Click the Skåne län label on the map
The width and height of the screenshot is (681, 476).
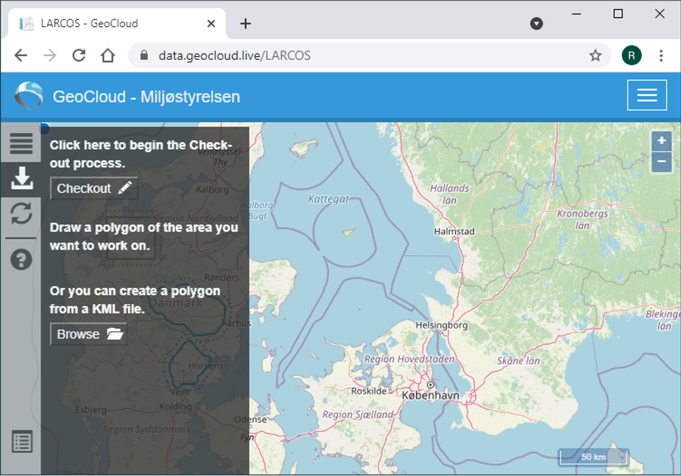coord(518,361)
